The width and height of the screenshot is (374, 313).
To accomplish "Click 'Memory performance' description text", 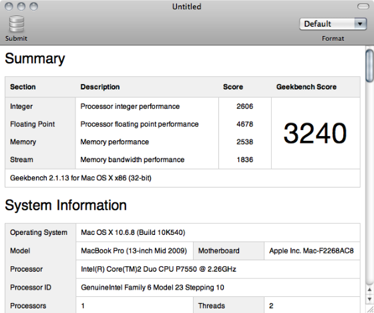I will pos(114,142).
